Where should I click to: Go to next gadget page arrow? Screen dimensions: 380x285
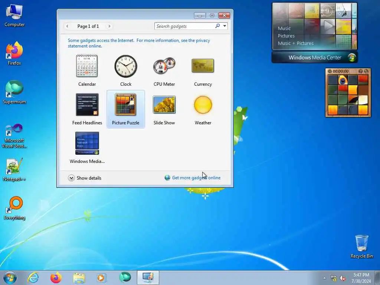point(109,26)
